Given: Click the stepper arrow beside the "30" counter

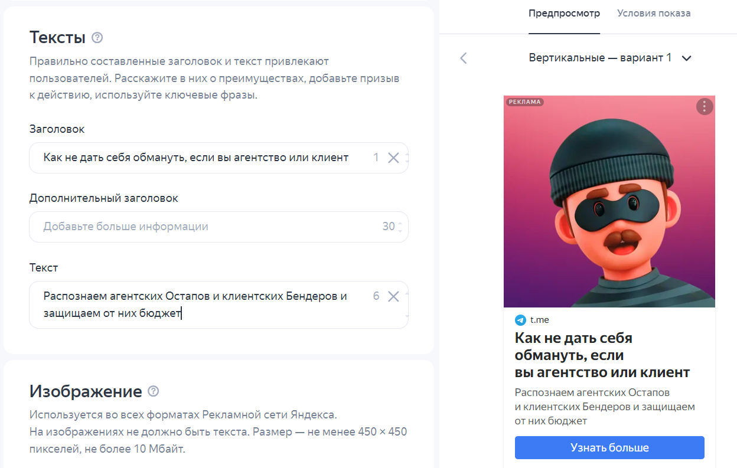Looking at the screenshot, I should [x=401, y=227].
